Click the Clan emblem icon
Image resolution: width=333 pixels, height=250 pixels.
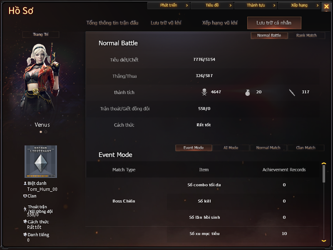click(x=25, y=196)
